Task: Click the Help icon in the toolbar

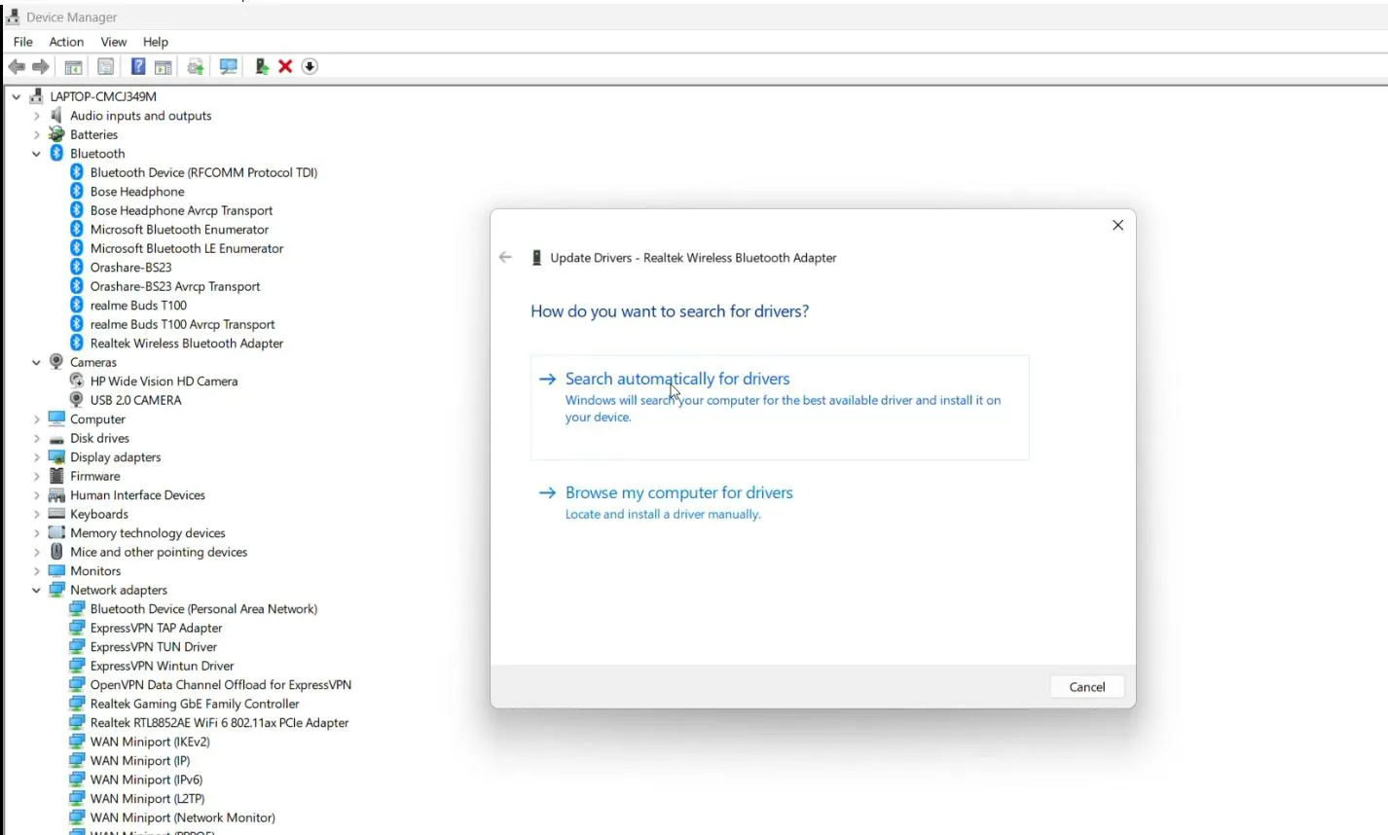Action: coord(135,66)
